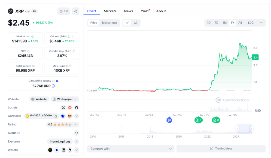Open livenet.xrpl.org explorer link
Screen dimensions: 271x158
[x=60, y=141]
